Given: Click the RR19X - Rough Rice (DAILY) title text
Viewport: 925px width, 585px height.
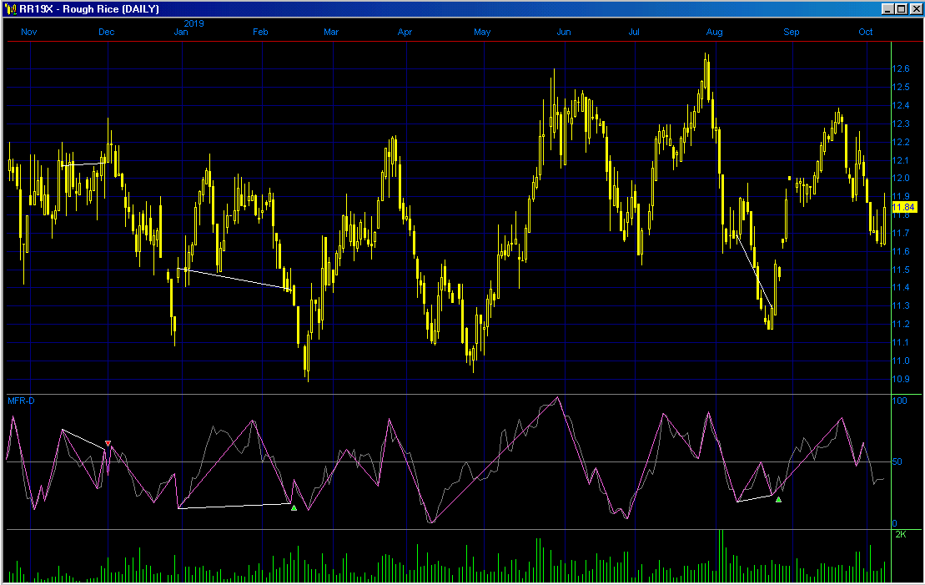Looking at the screenshot, I should (89, 9).
